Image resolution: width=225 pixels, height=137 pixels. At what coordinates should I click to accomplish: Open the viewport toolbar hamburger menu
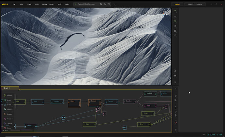[175, 82]
